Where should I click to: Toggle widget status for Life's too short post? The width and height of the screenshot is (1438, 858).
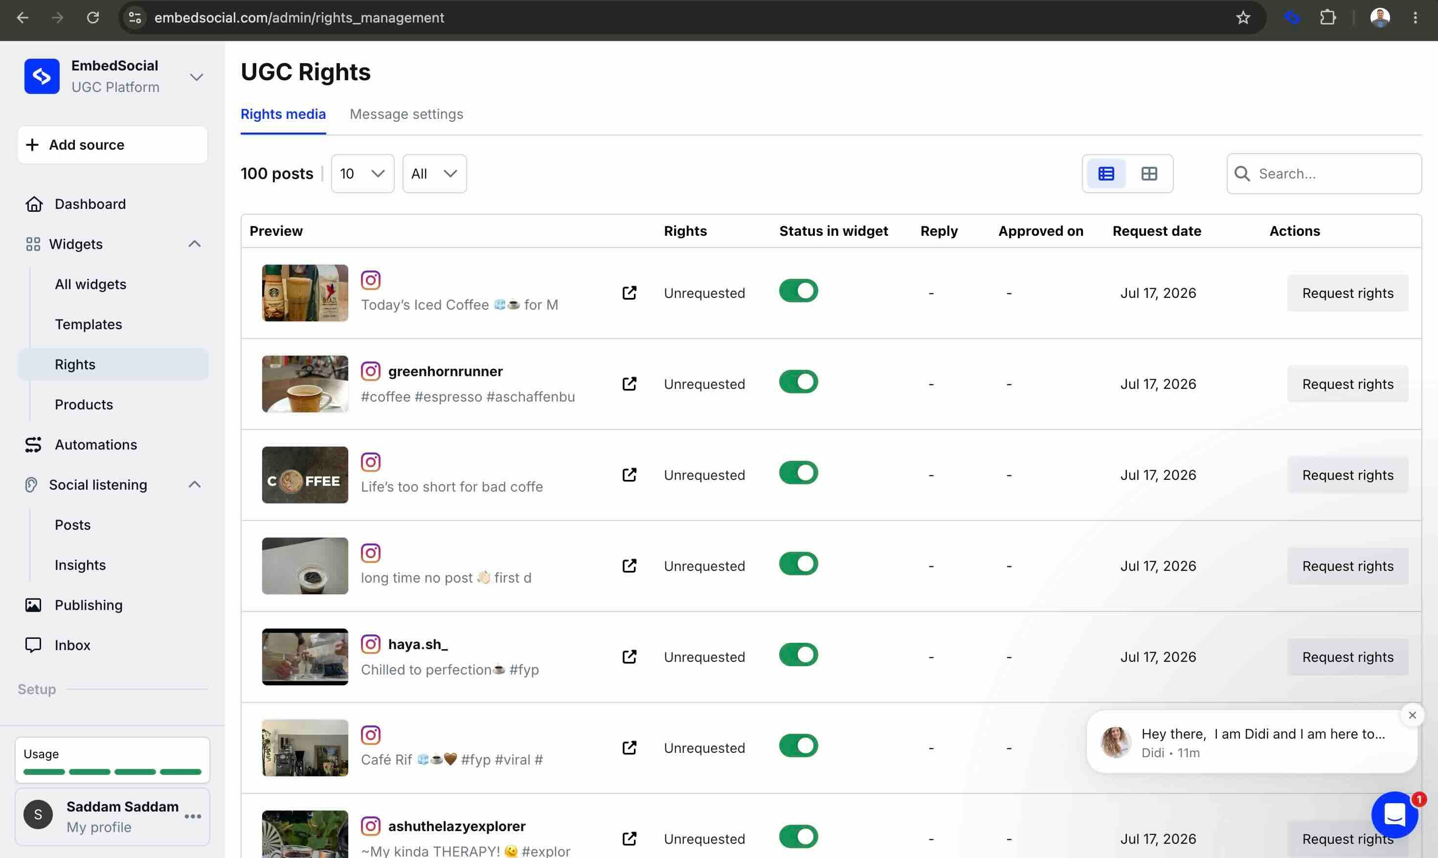tap(798, 473)
